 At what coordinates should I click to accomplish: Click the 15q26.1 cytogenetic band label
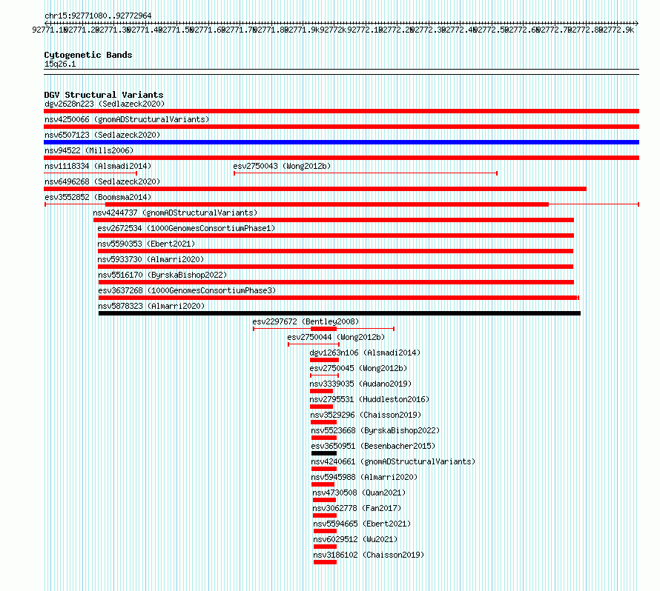(60, 64)
